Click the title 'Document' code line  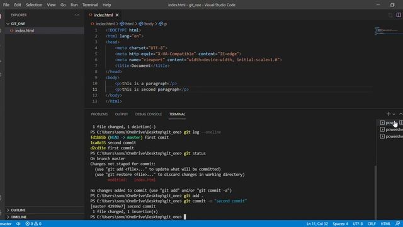click(142, 66)
